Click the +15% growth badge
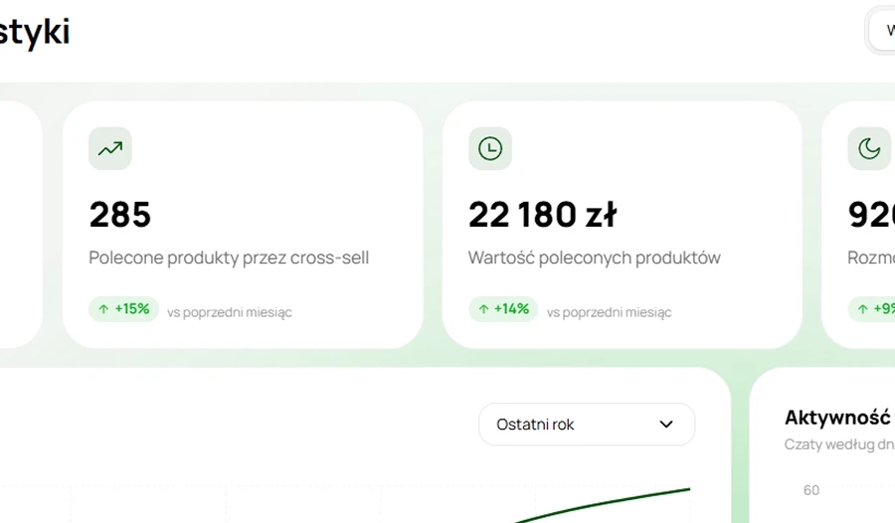Viewport: 895px width, 523px height. (124, 309)
